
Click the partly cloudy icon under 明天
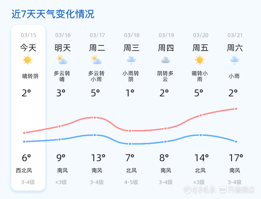coord(62,60)
